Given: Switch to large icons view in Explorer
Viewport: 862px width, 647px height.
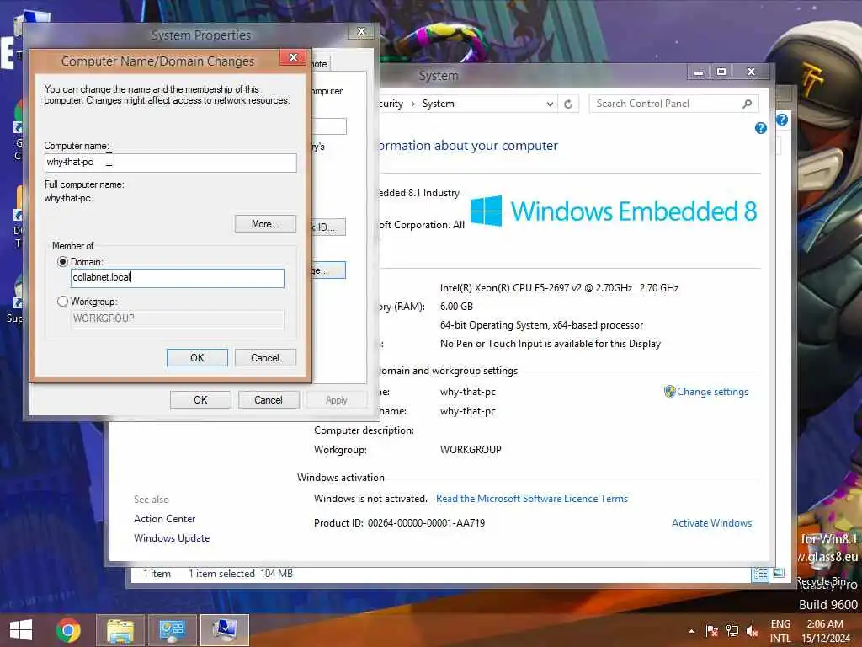Looking at the screenshot, I should pyautogui.click(x=779, y=574).
